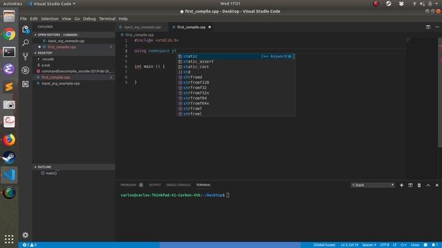Close the terminal panel

437,185
